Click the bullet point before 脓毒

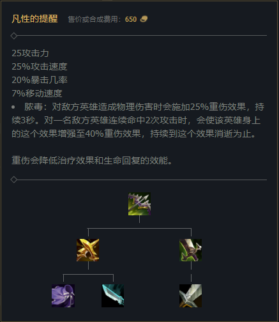pyautogui.click(x=13, y=107)
